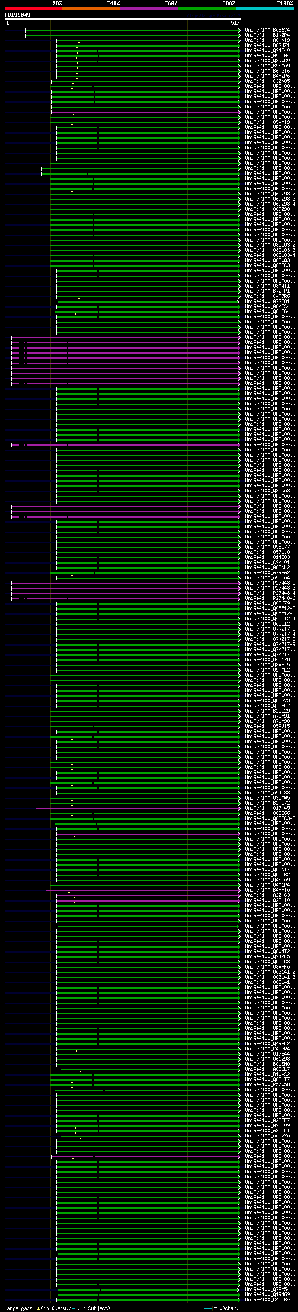Select the UniRef100_Q17M45 label
Screen dimensions: 298x1312
coord(267,808)
